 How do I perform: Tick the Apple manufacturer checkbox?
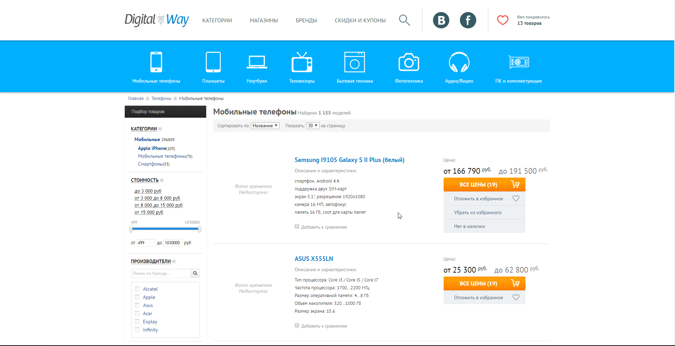coord(137,297)
